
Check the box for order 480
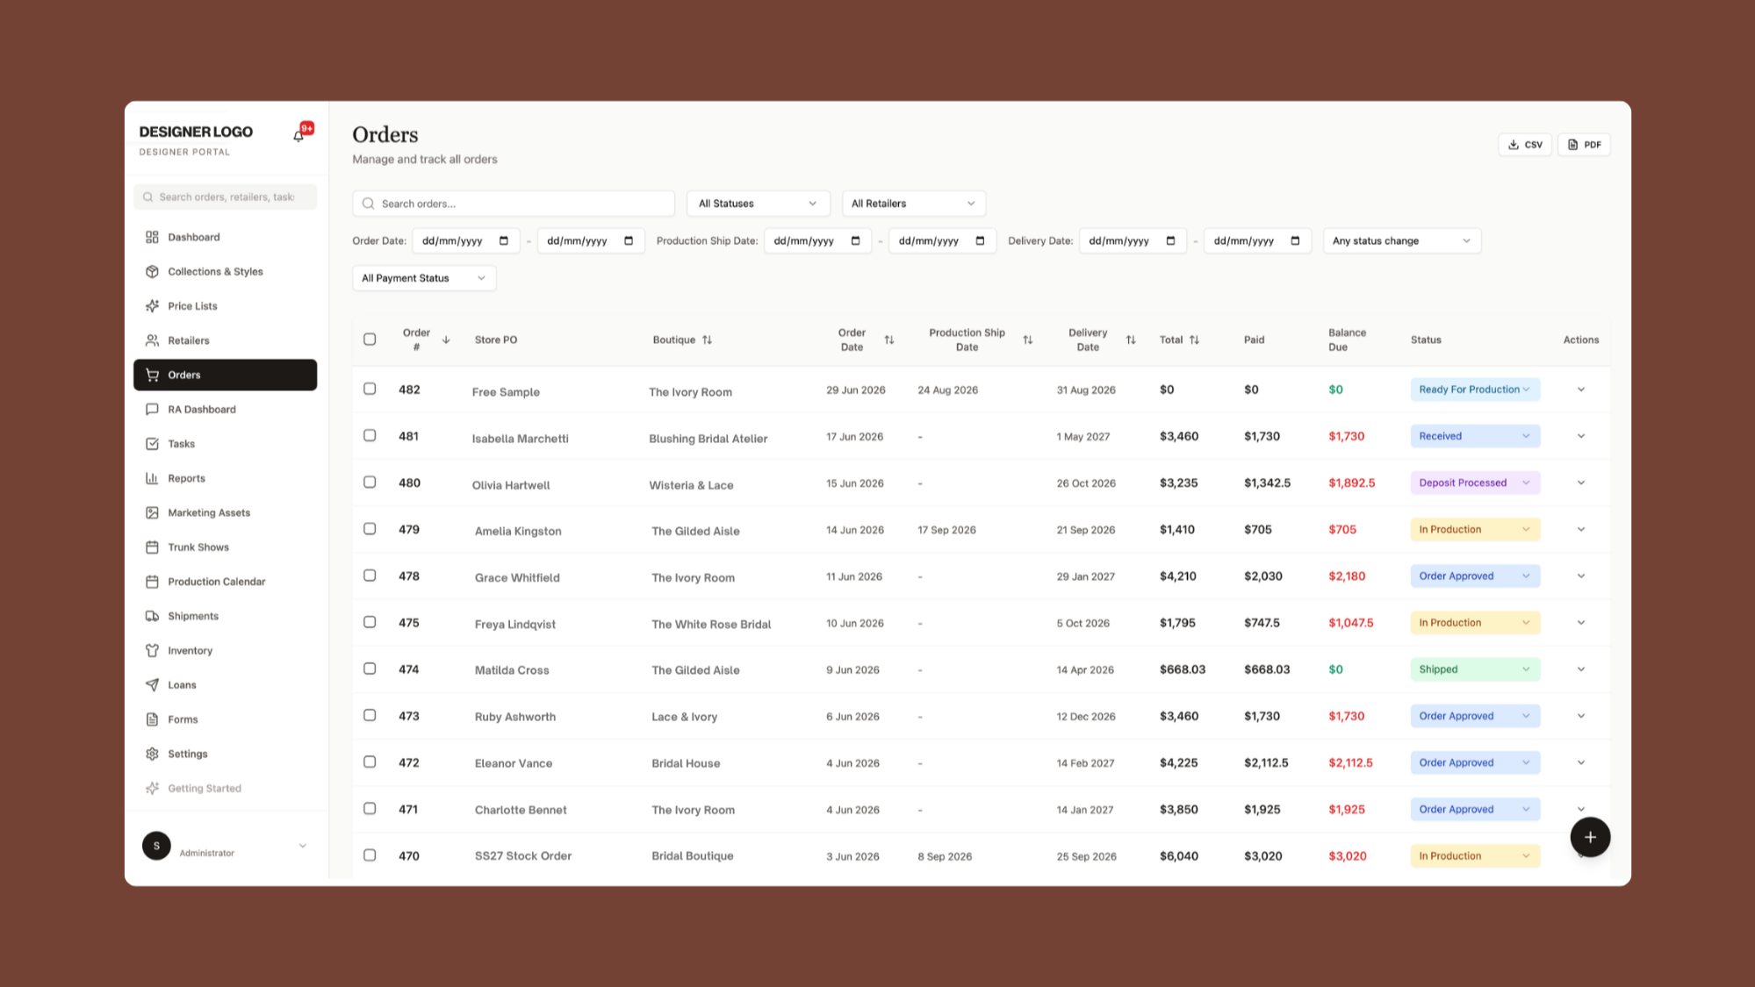pos(370,482)
